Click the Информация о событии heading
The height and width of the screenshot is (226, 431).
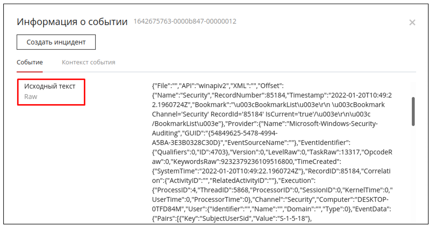[72, 22]
